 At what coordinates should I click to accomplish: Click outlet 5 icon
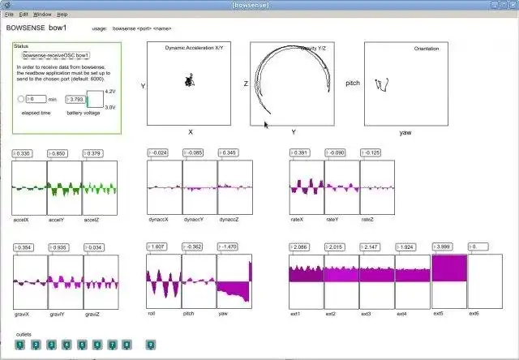pyautogui.click(x=82, y=345)
